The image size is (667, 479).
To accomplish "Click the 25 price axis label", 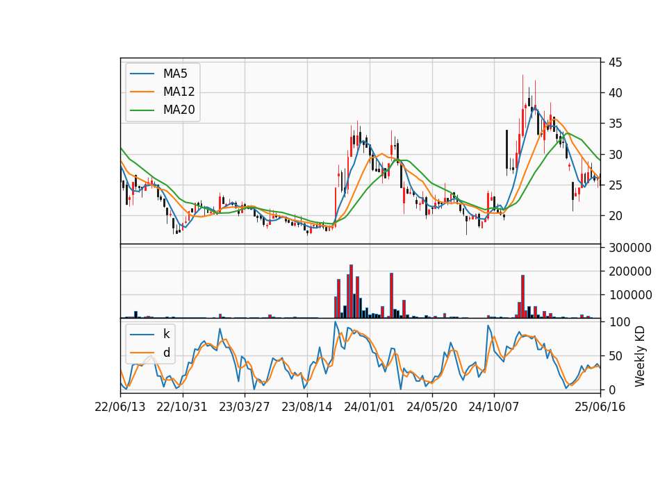I will (x=615, y=185).
